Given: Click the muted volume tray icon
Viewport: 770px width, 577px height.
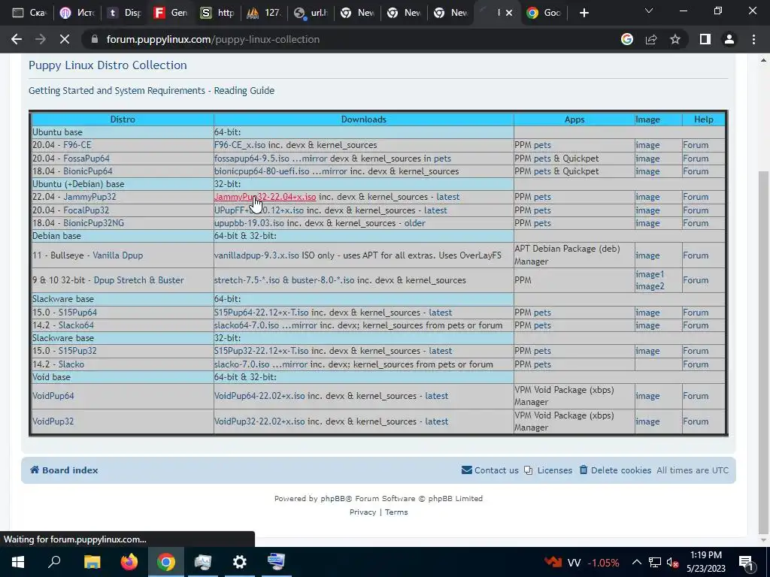Looking at the screenshot, I should pos(673,562).
